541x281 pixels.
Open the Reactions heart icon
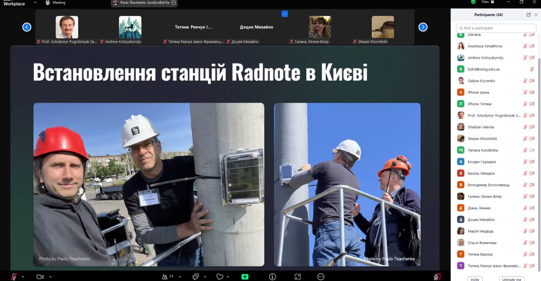click(219, 277)
